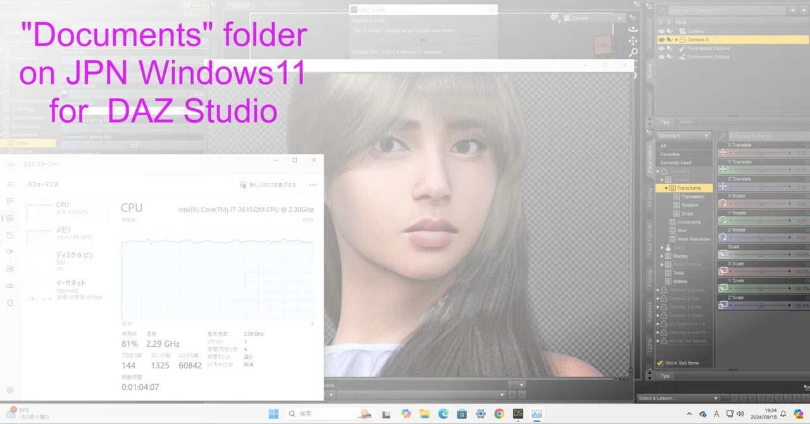Click the general Scale property icon
The image size is (810, 424).
(x=723, y=254)
